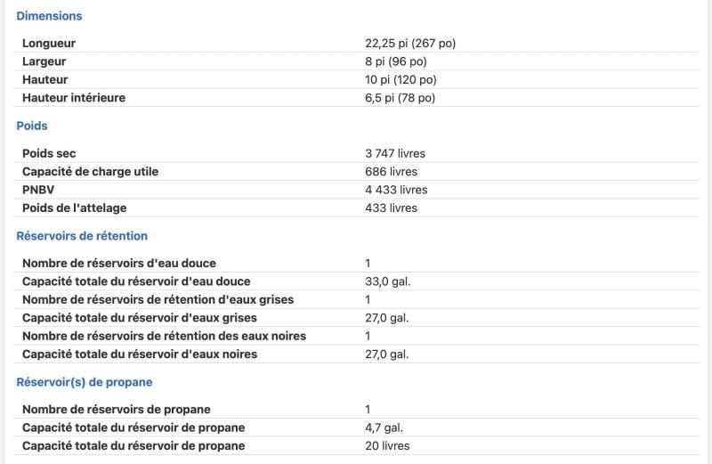Click the Dimensions section heading

point(49,16)
